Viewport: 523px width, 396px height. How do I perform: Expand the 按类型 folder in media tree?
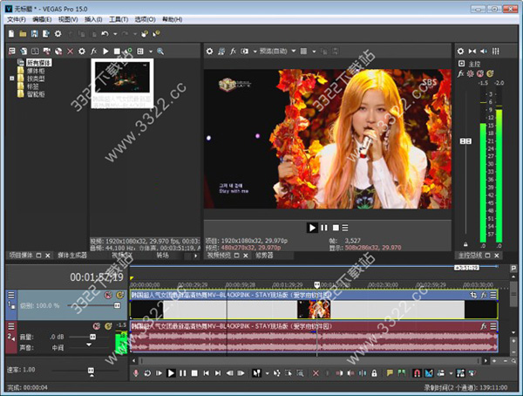click(11, 79)
